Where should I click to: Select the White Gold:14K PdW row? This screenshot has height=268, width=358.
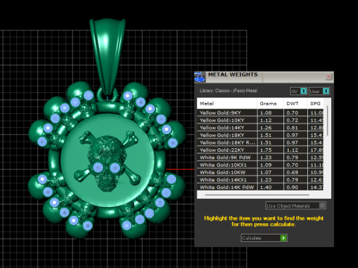pos(260,187)
